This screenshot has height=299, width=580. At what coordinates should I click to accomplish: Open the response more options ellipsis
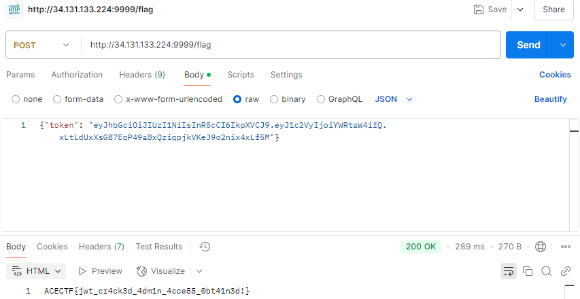566,247
